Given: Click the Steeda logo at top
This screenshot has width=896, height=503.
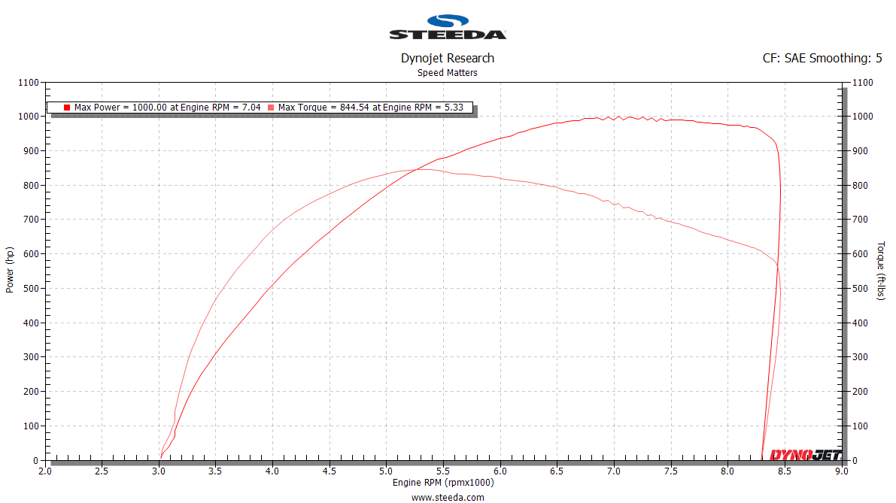Looking at the screenshot, I should [448, 27].
